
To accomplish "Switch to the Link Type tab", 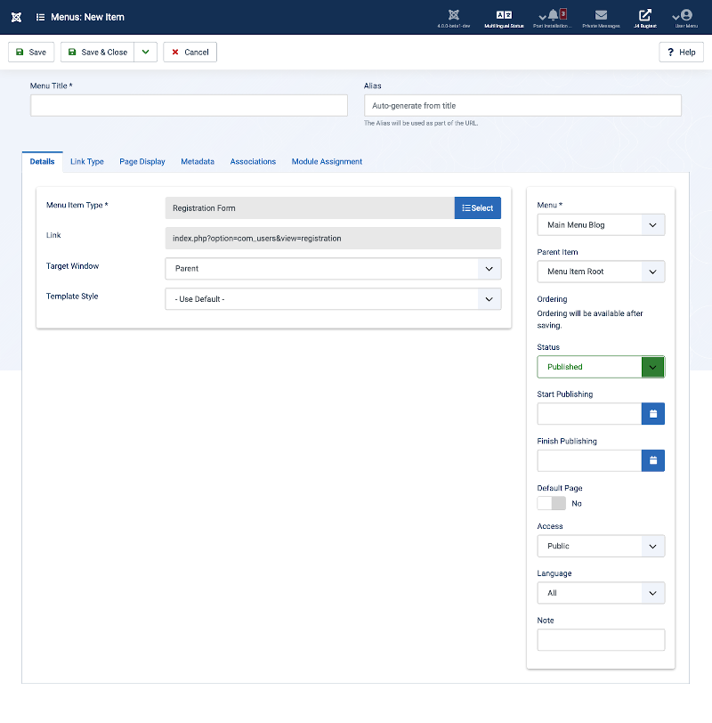I will (x=87, y=162).
